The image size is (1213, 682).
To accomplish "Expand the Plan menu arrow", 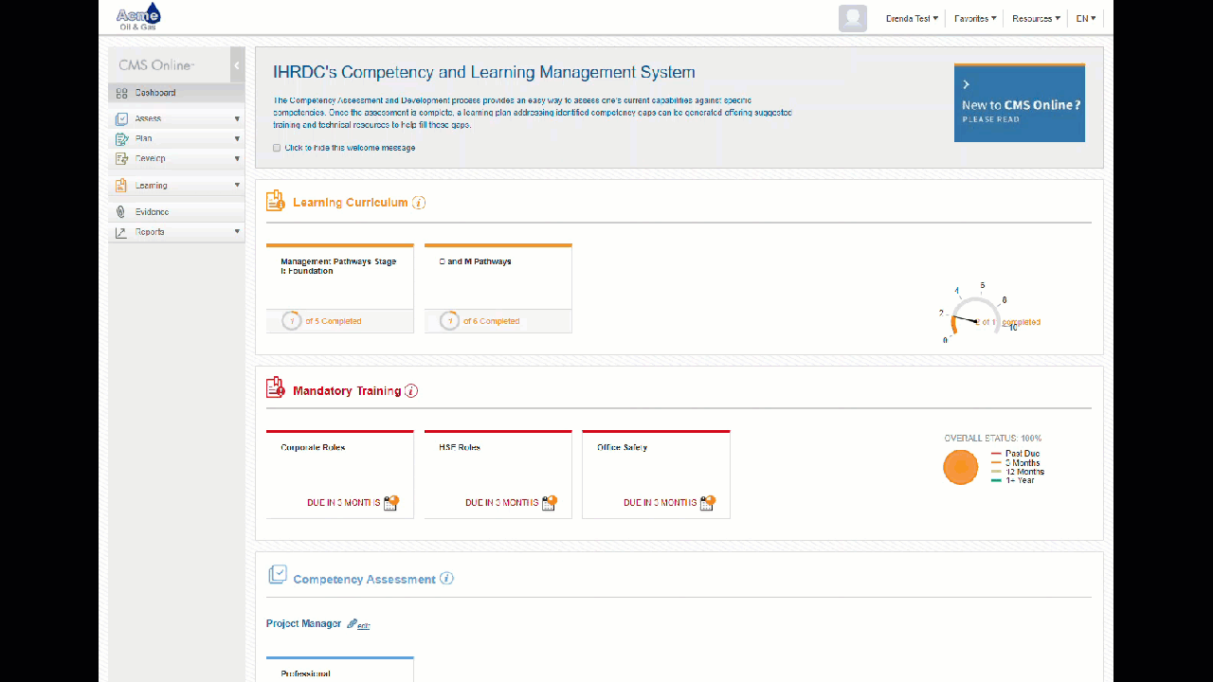I will tap(237, 139).
